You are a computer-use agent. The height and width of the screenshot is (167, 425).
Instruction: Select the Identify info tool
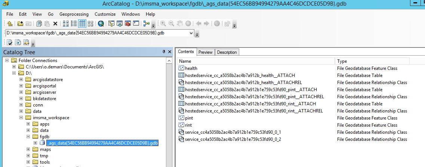[x=217, y=24]
